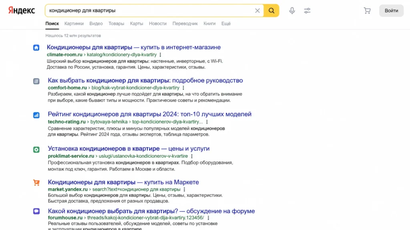Click the proklimat-service.ru green favicon
The image size is (410, 230).
coord(36,149)
